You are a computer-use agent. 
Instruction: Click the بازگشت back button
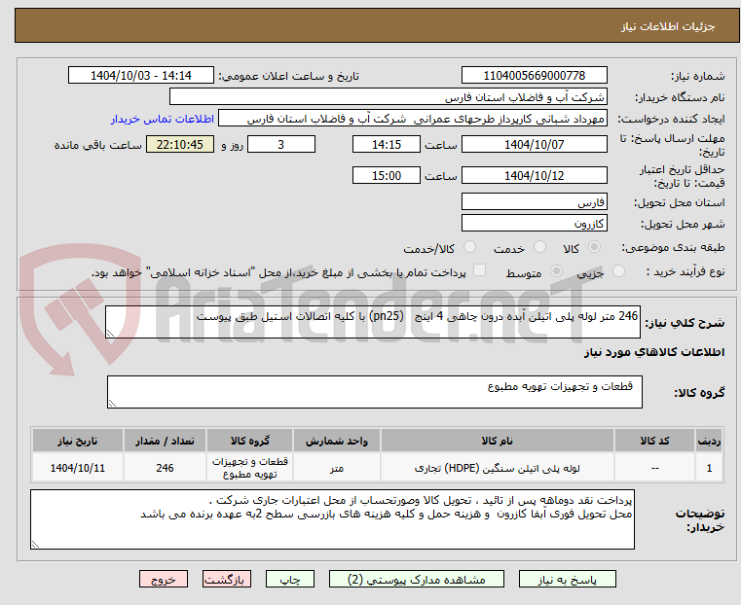pyautogui.click(x=227, y=579)
